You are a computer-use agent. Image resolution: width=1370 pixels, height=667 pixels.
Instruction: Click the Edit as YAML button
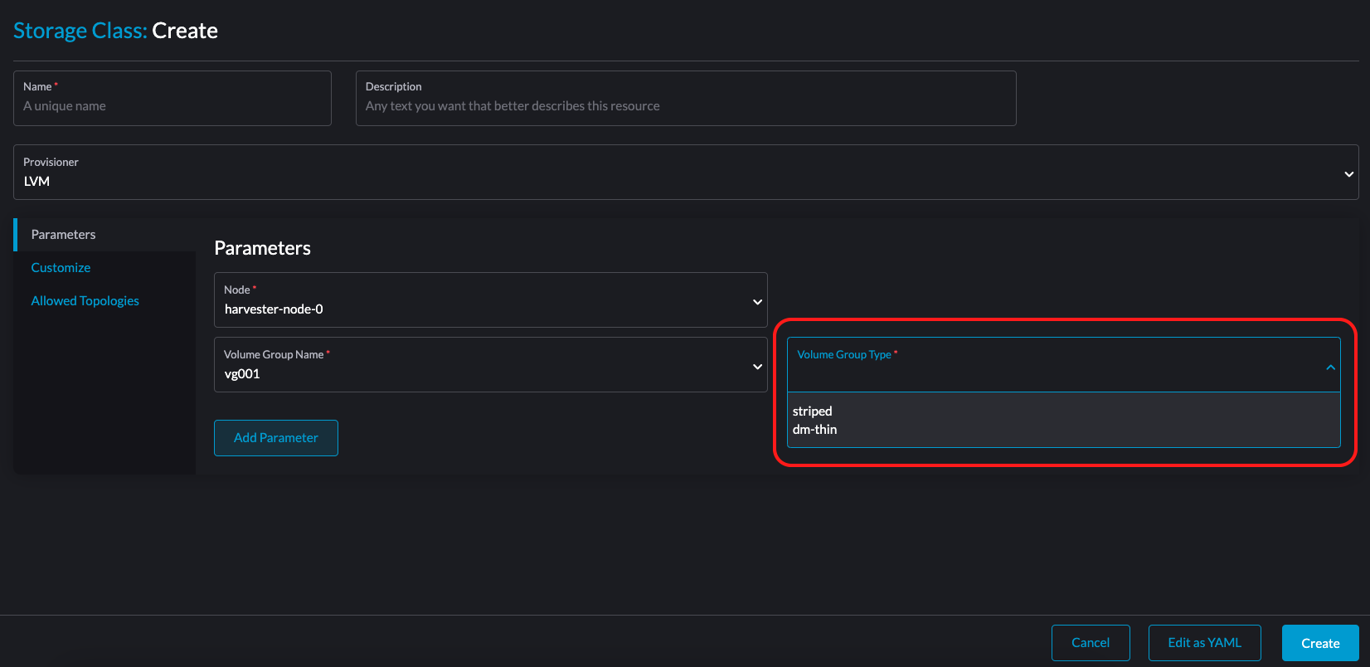[x=1204, y=643]
